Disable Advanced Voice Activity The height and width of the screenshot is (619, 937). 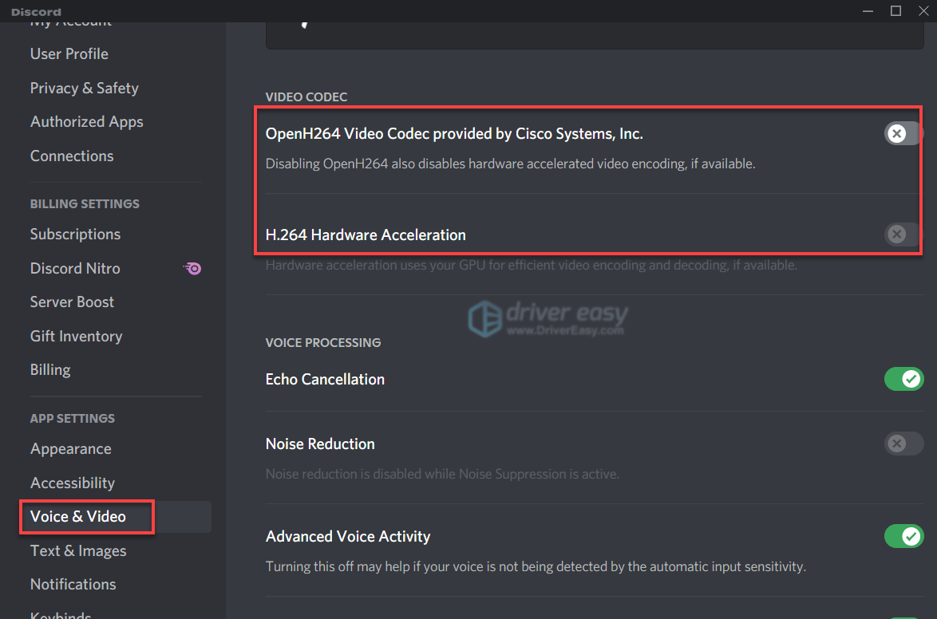[903, 536]
